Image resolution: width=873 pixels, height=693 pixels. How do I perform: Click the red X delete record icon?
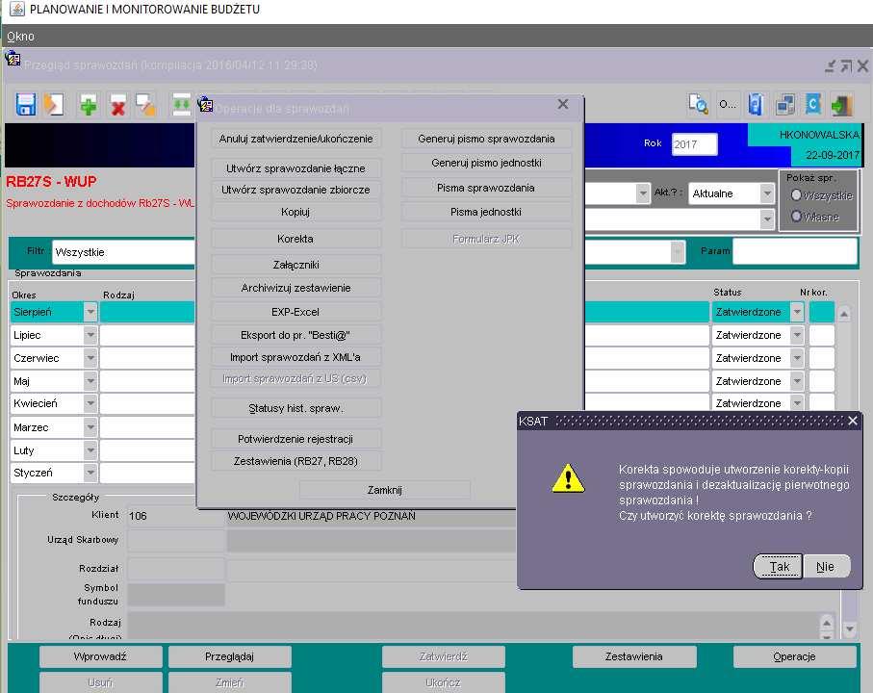pyautogui.click(x=117, y=106)
